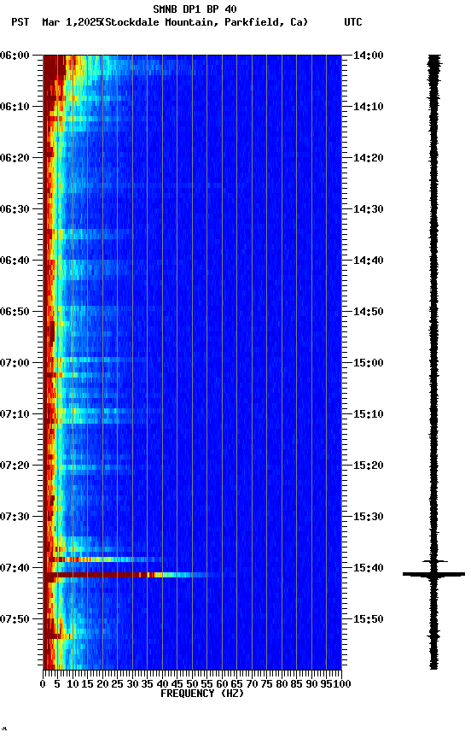Click the large seismogram spike near 15:41 UTC

click(x=433, y=574)
